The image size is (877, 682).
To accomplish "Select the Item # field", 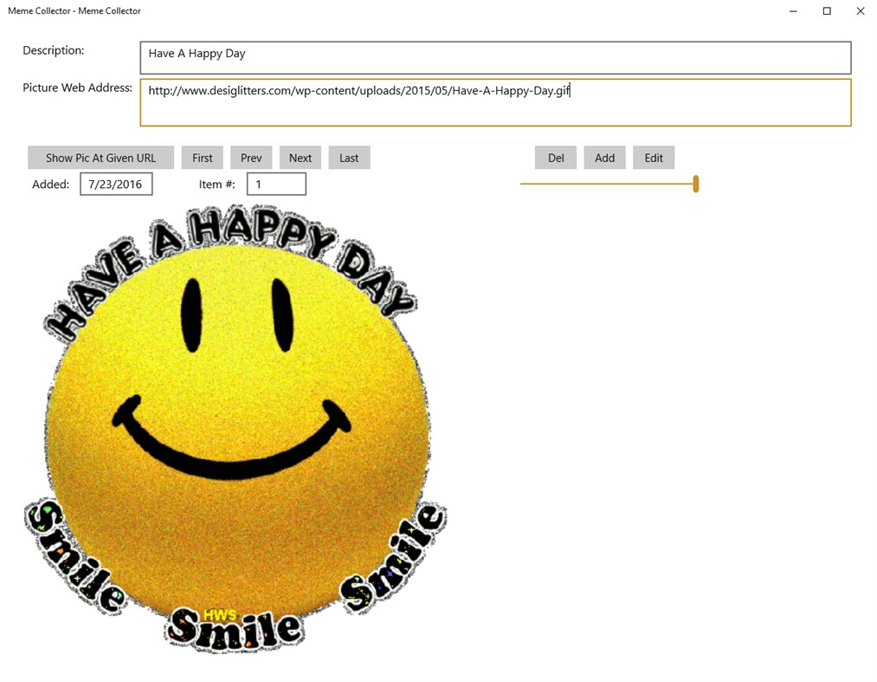I will (276, 184).
